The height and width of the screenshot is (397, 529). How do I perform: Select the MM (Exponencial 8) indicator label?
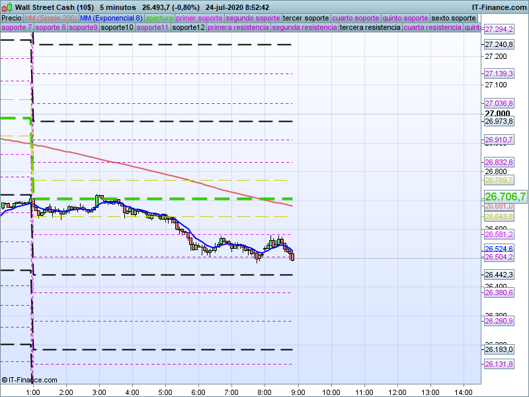106,18
